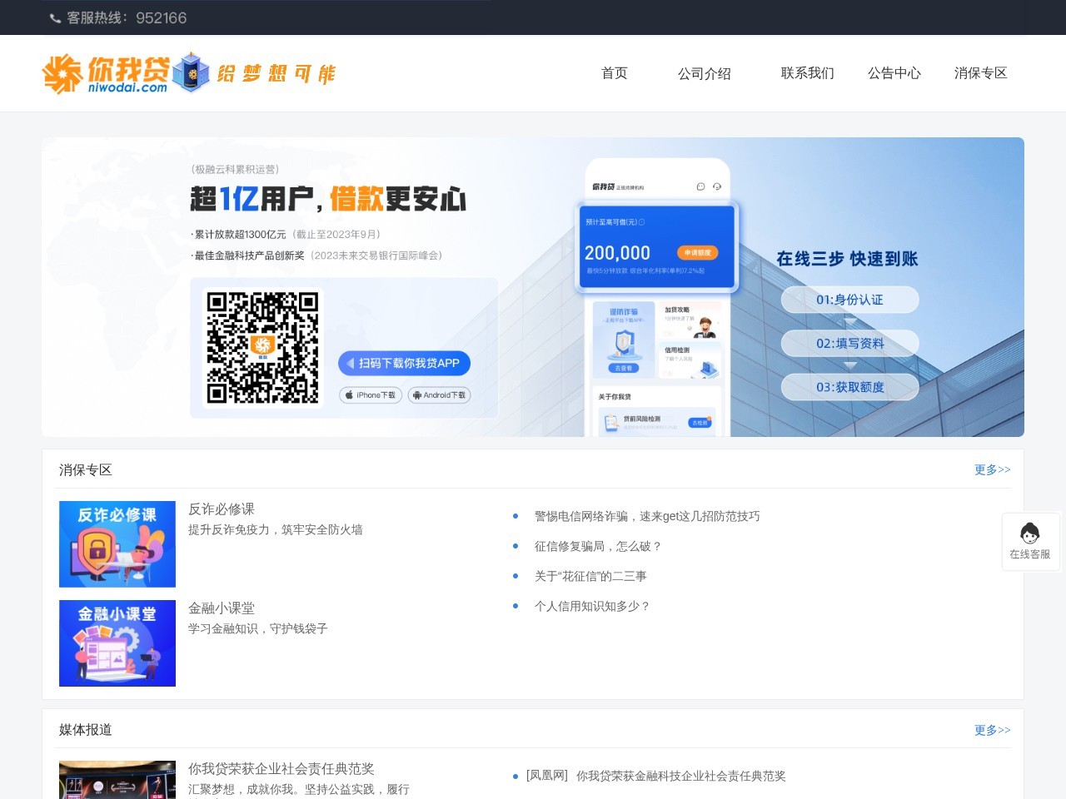Click the 学习金融知识，守护钱袋子 text
This screenshot has height=799, width=1066.
pyautogui.click(x=258, y=628)
